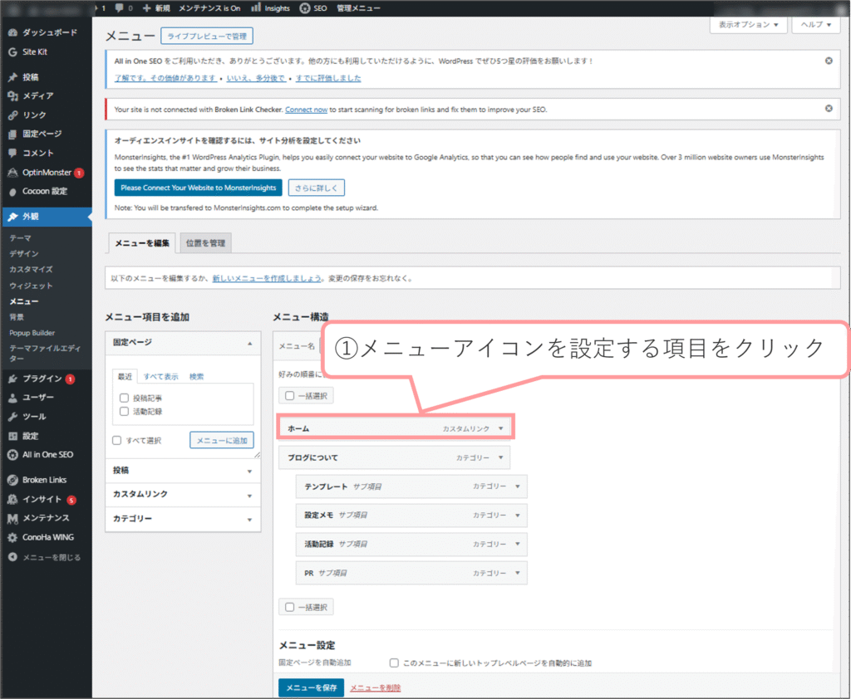Click the Dashboard gauge icon in sidebar
Image resolution: width=851 pixels, height=699 pixels.
(12, 32)
